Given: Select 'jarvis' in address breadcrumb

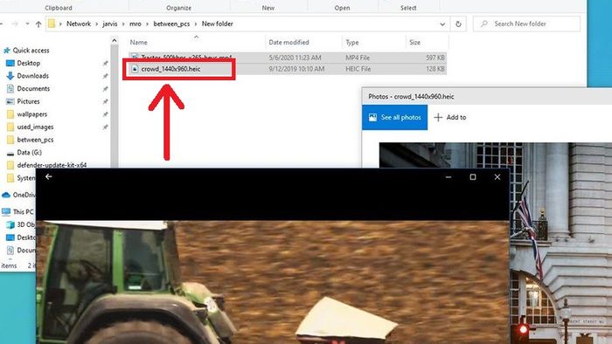Looking at the screenshot, I should tap(109, 24).
